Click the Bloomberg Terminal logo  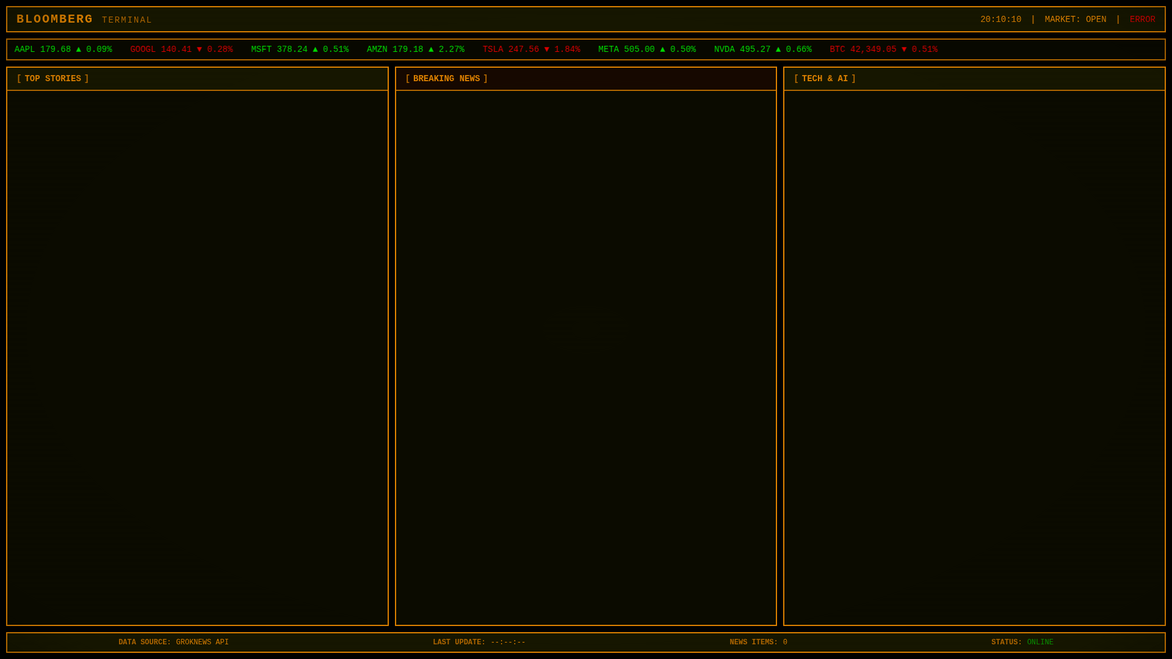84,20
